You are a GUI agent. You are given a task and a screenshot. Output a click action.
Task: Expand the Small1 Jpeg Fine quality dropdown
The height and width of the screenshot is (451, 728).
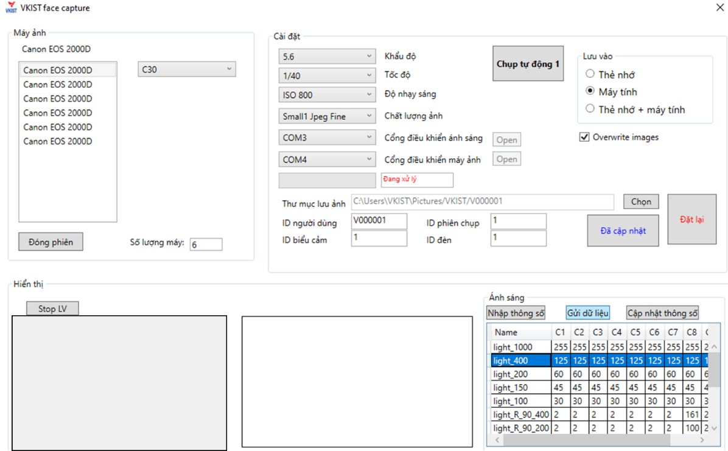coord(327,116)
